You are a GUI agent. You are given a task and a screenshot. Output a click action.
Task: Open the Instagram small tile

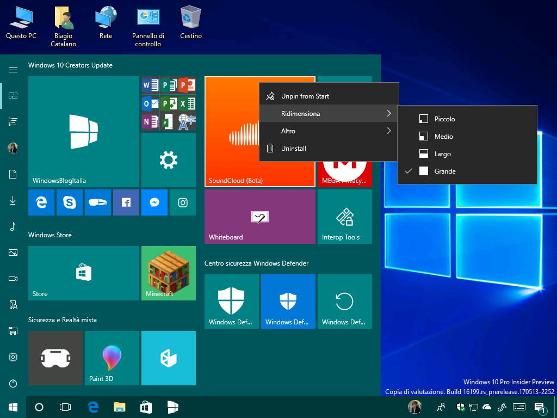(183, 202)
